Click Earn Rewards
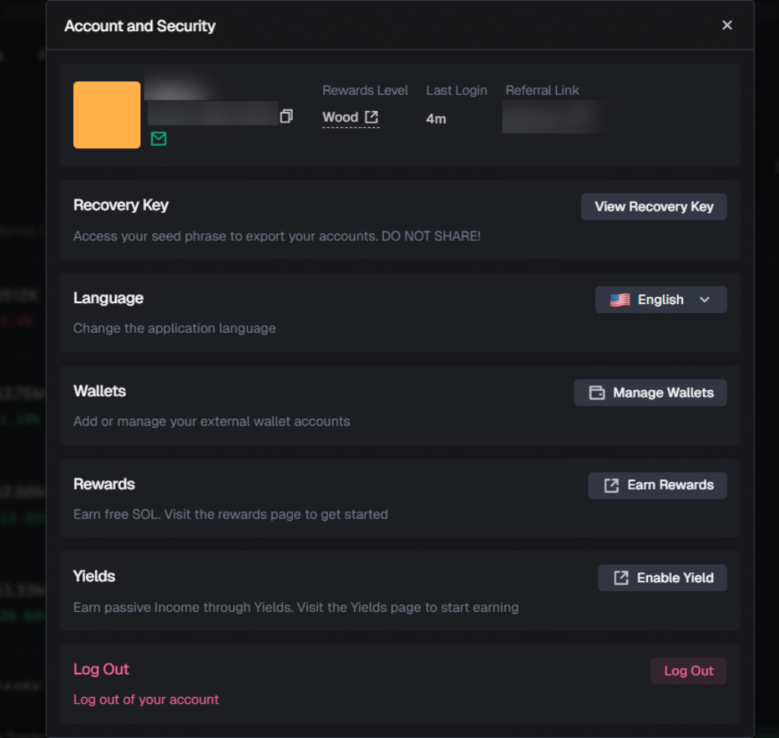The image size is (779, 738). click(x=657, y=485)
